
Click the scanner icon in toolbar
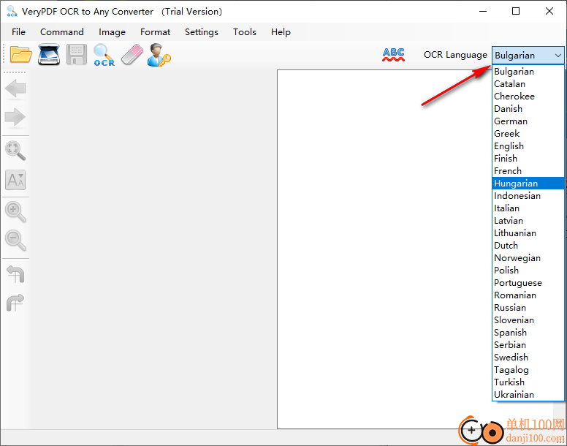pos(49,54)
